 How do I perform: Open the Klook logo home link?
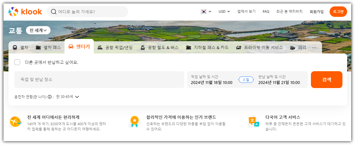tap(25, 12)
